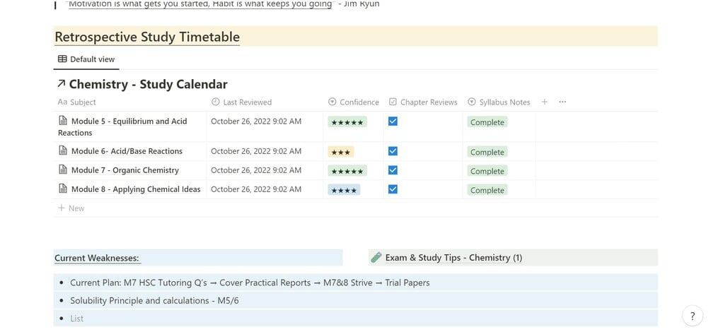Viewport: 711px width, 332px height.
Task: Change Module 7 Syllabus Notes Complete status
Action: (487, 171)
